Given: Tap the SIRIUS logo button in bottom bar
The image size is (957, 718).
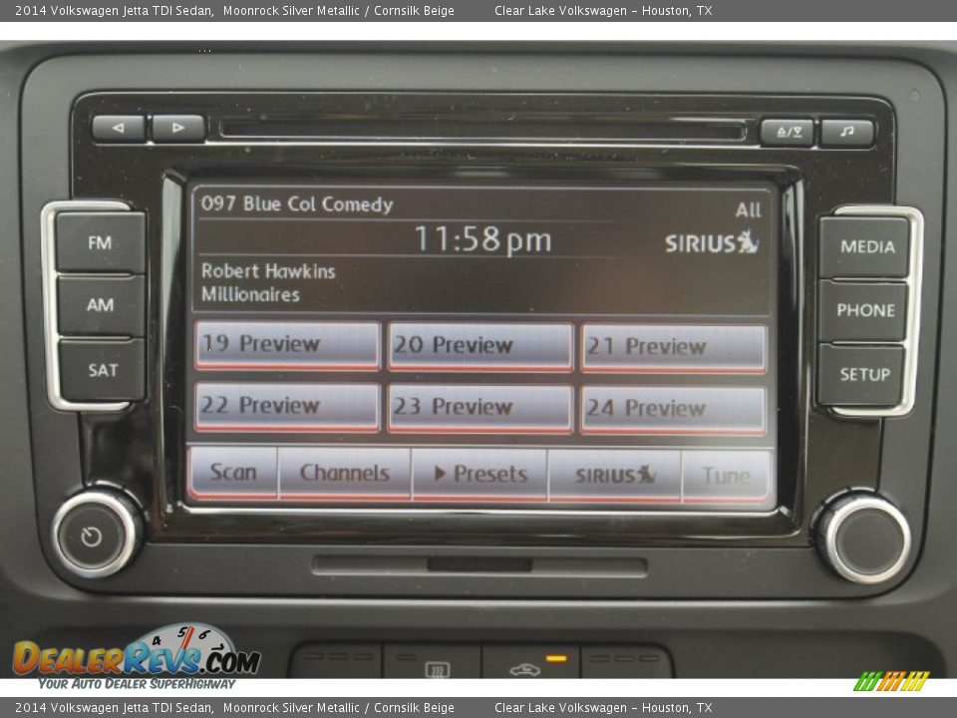Looking at the screenshot, I should 614,475.
